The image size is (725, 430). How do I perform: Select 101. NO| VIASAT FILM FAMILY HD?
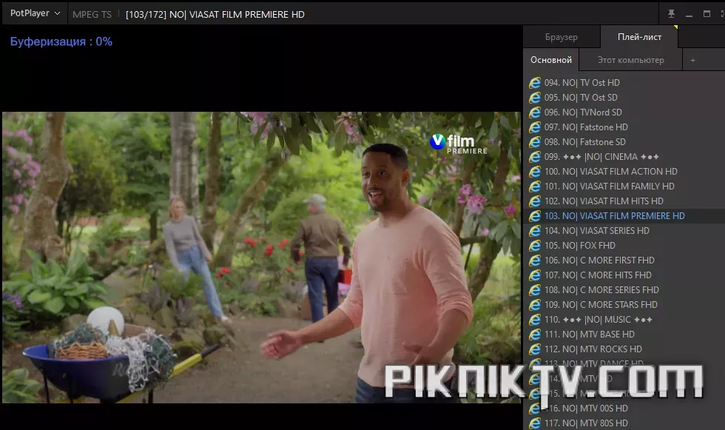[624, 187]
